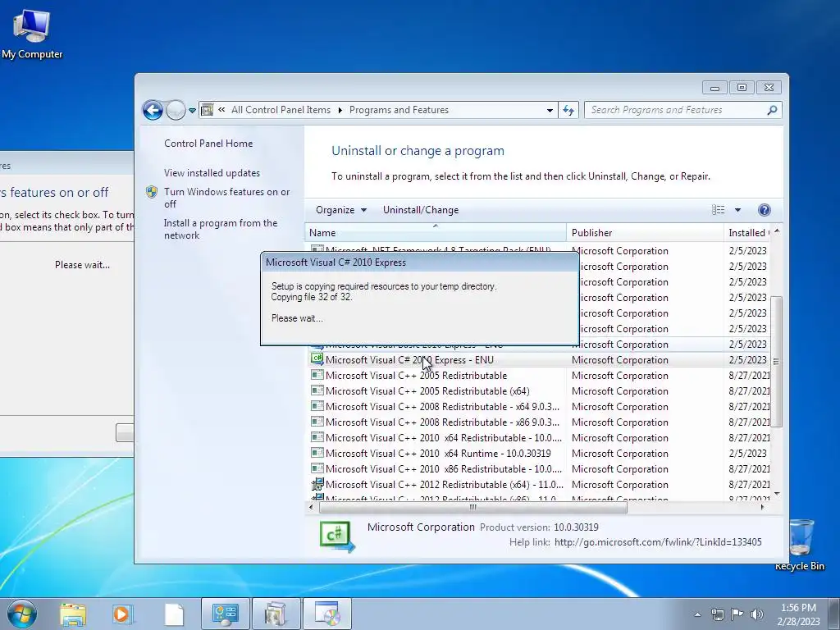Open Windows Media Player from taskbar

[123, 614]
